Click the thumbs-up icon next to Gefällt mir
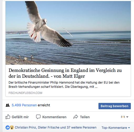Image resolution: width=134 pixels, height=132 pixels. click(x=8, y=117)
